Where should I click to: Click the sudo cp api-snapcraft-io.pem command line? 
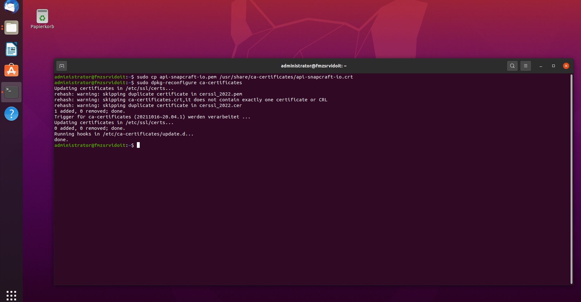[x=245, y=77]
